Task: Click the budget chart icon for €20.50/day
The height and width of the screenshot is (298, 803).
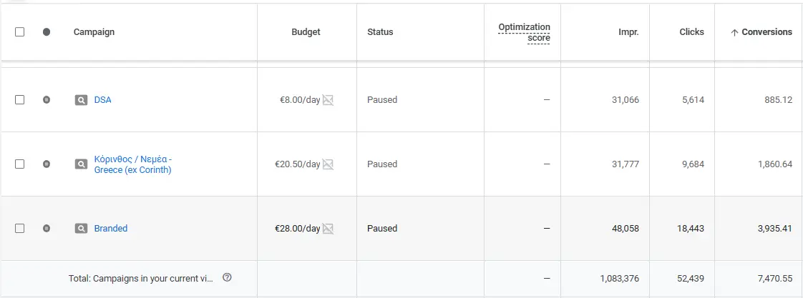Action: 328,164
